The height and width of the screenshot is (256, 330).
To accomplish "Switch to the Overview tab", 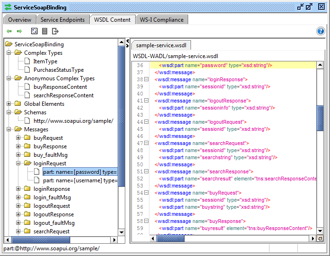I will click(x=20, y=20).
